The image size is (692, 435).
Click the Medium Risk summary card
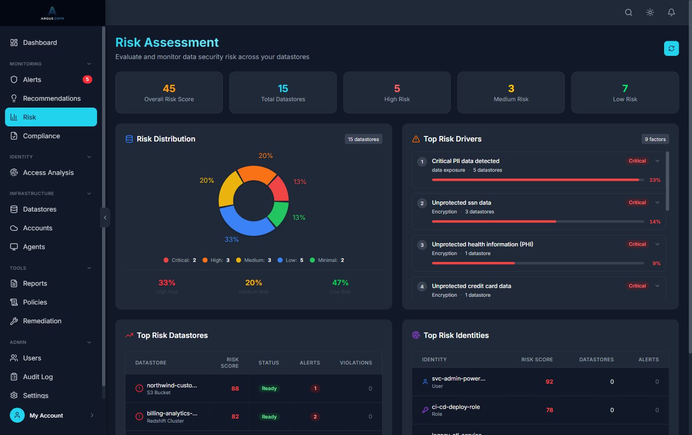click(511, 92)
